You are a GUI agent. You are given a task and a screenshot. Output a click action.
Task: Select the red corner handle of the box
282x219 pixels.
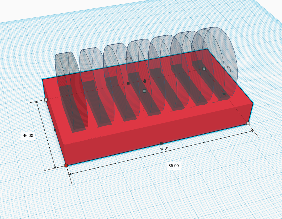(66, 165)
